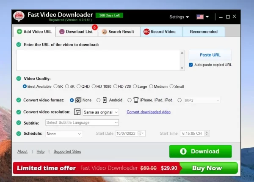Choose the MP3 format radio button
The height and width of the screenshot is (182, 254).
click(179, 100)
